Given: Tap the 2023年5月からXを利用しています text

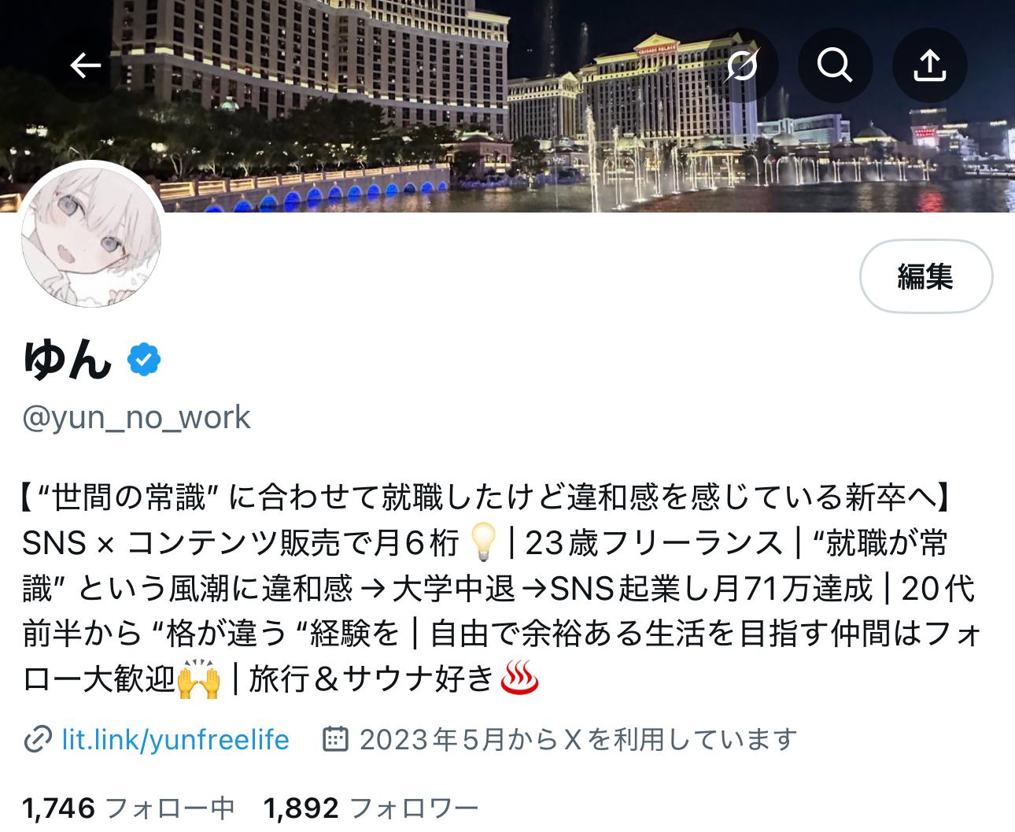Looking at the screenshot, I should [578, 740].
